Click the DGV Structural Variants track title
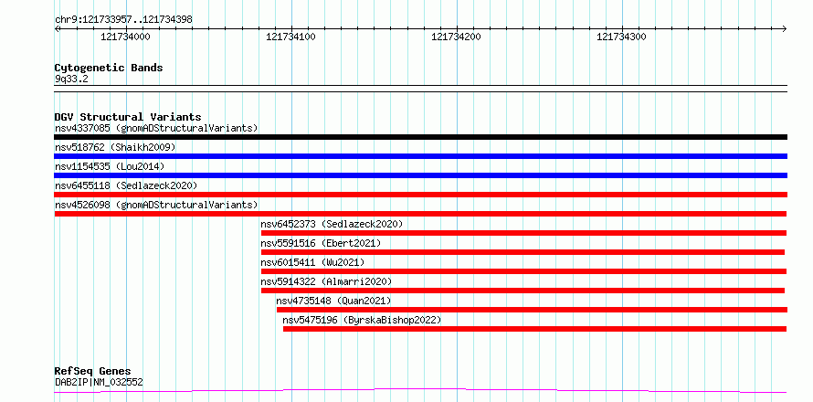The image size is (813, 402). 128,117
